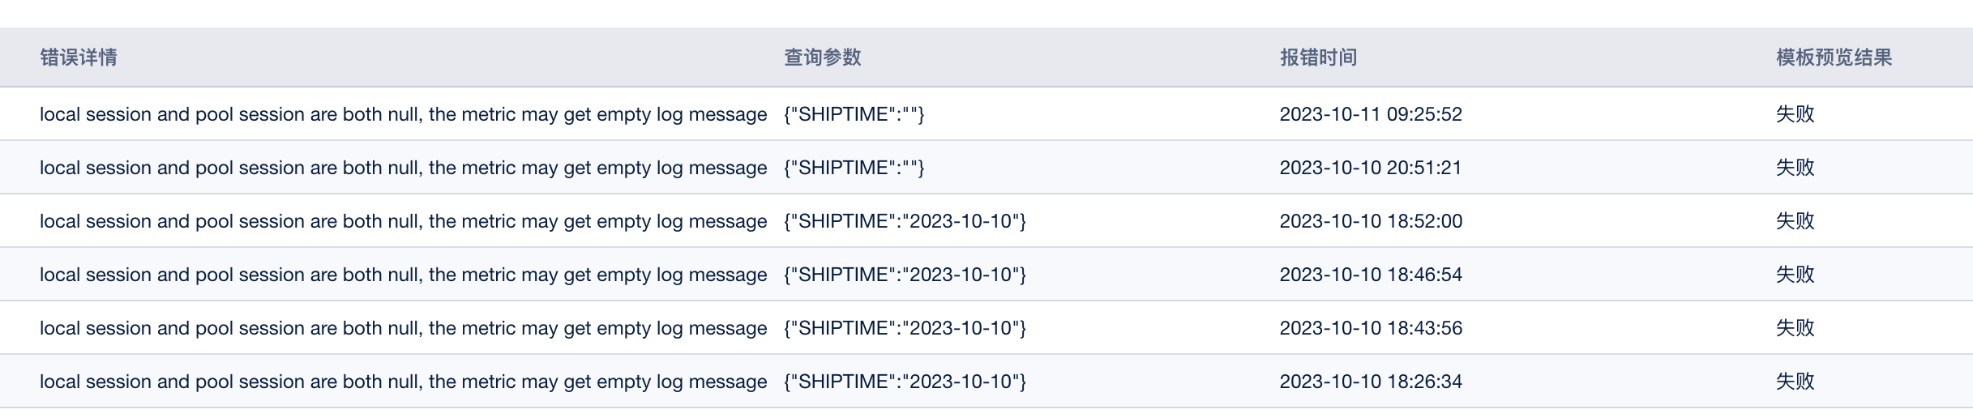Click the timestamp 2023-10-10 18:46:54
The width and height of the screenshot is (1973, 418).
1371,275
